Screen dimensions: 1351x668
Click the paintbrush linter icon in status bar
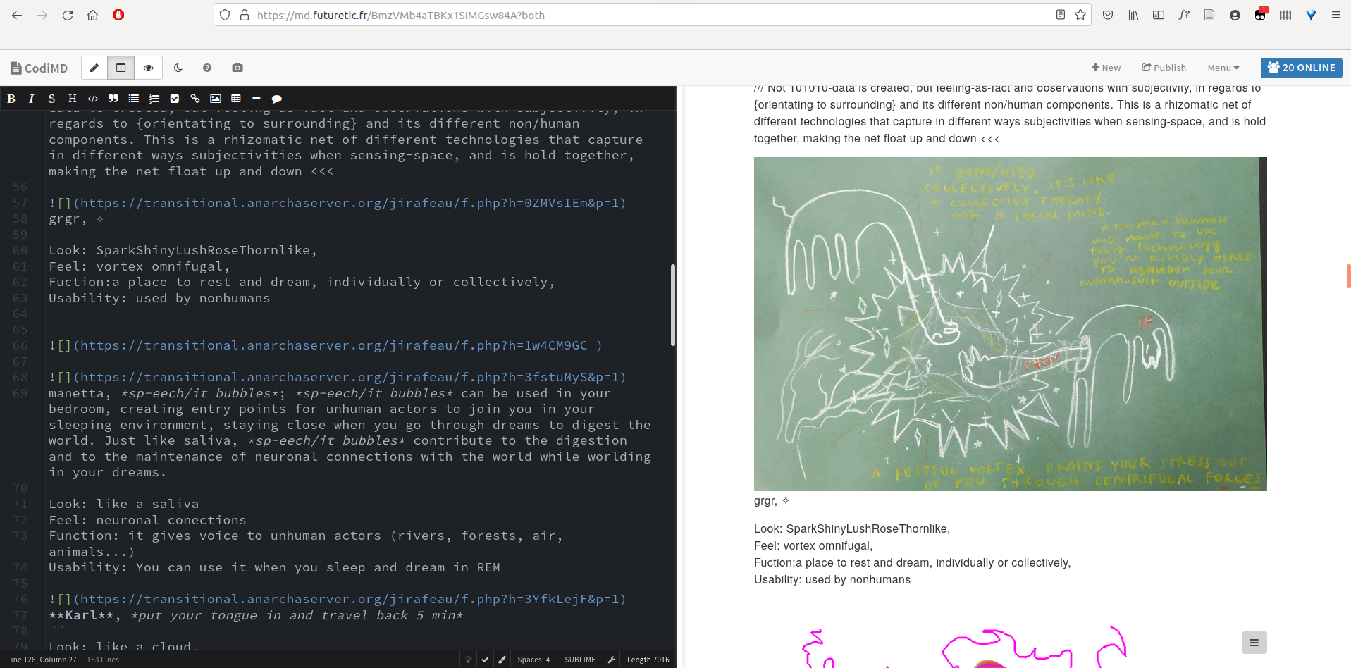(502, 660)
